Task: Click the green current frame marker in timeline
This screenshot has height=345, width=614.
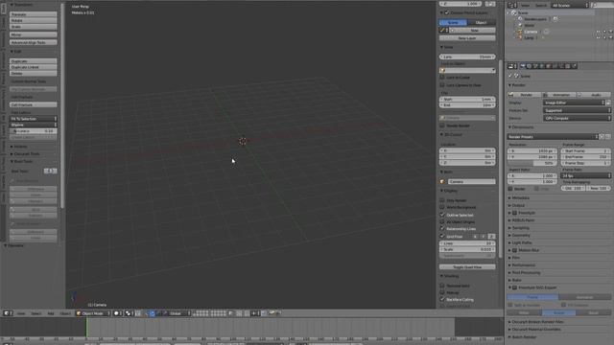Action: (x=86, y=327)
